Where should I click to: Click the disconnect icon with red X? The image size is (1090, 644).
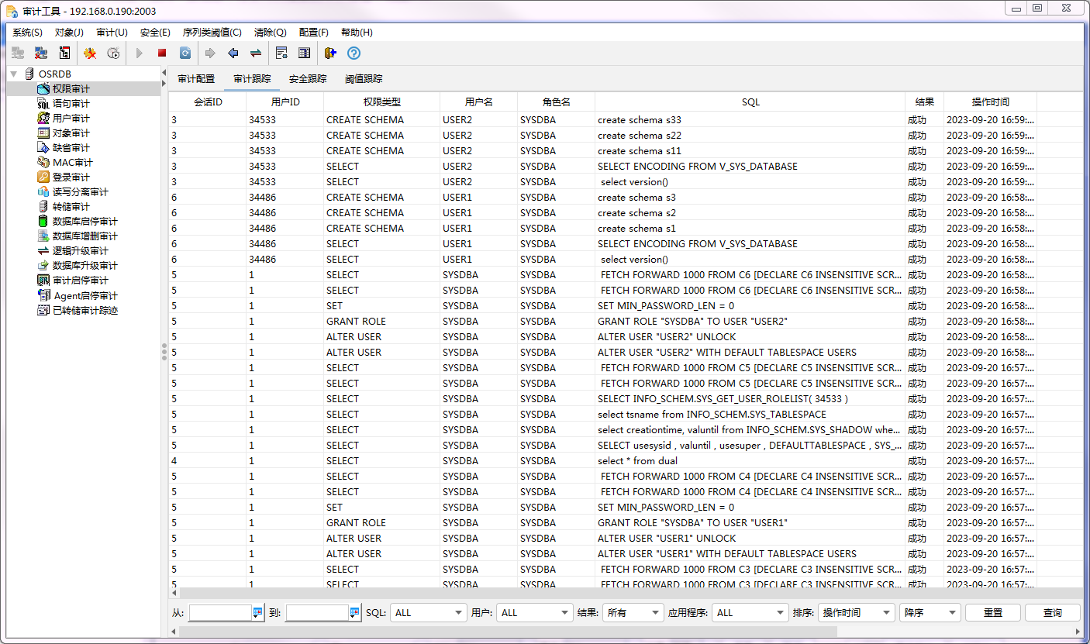tap(41, 53)
